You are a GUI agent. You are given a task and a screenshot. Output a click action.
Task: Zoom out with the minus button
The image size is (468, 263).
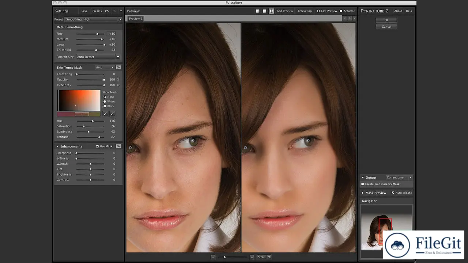pyautogui.click(x=213, y=257)
